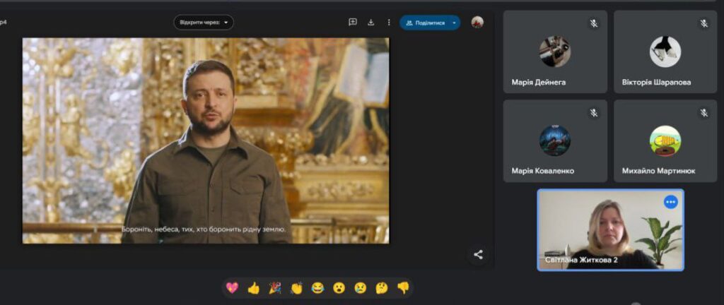
Task: Open the account profile avatar
Action: tap(477, 22)
